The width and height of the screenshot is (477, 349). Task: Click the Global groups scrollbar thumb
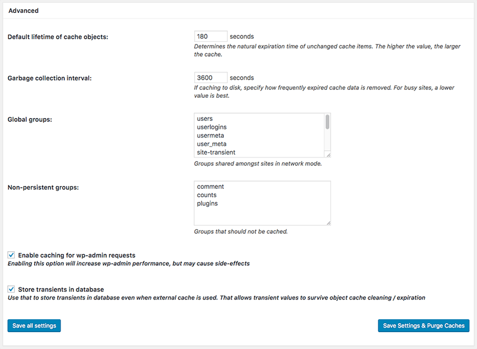(327, 122)
